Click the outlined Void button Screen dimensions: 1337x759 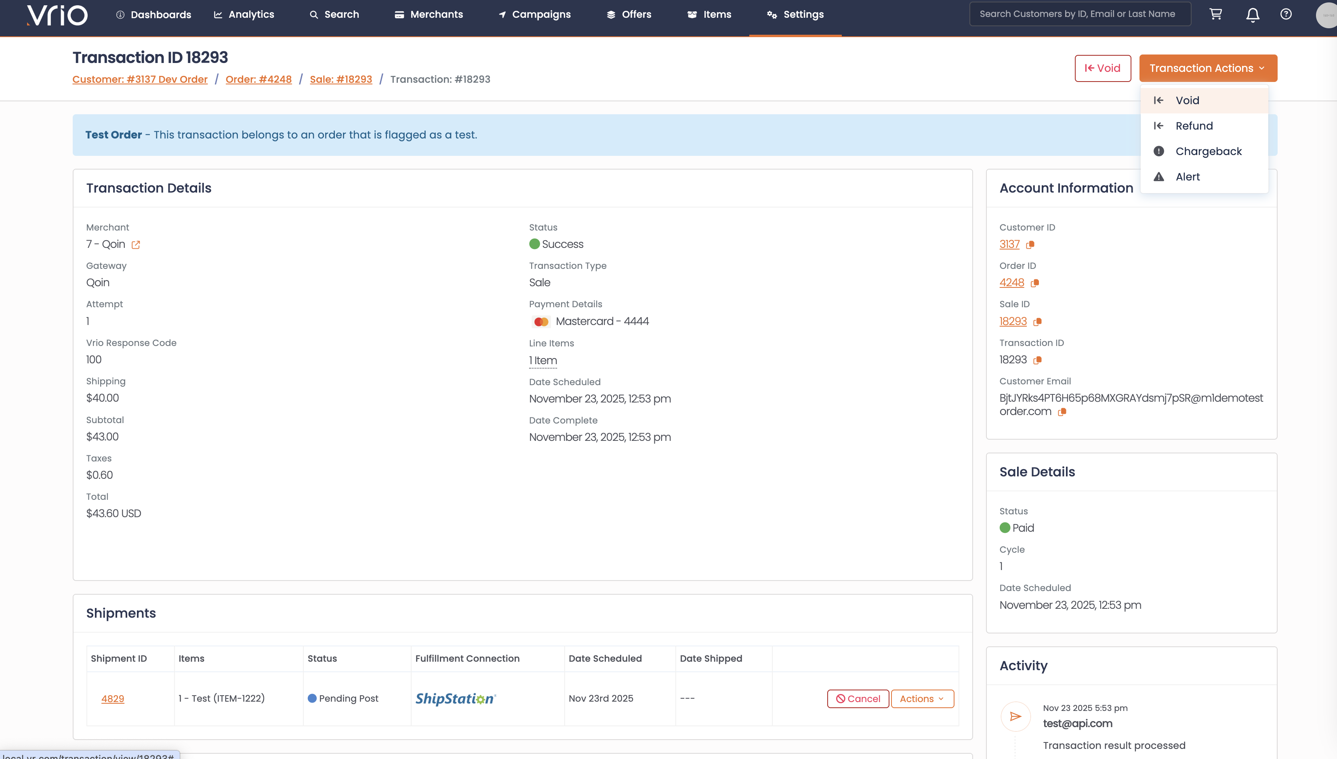1102,68
